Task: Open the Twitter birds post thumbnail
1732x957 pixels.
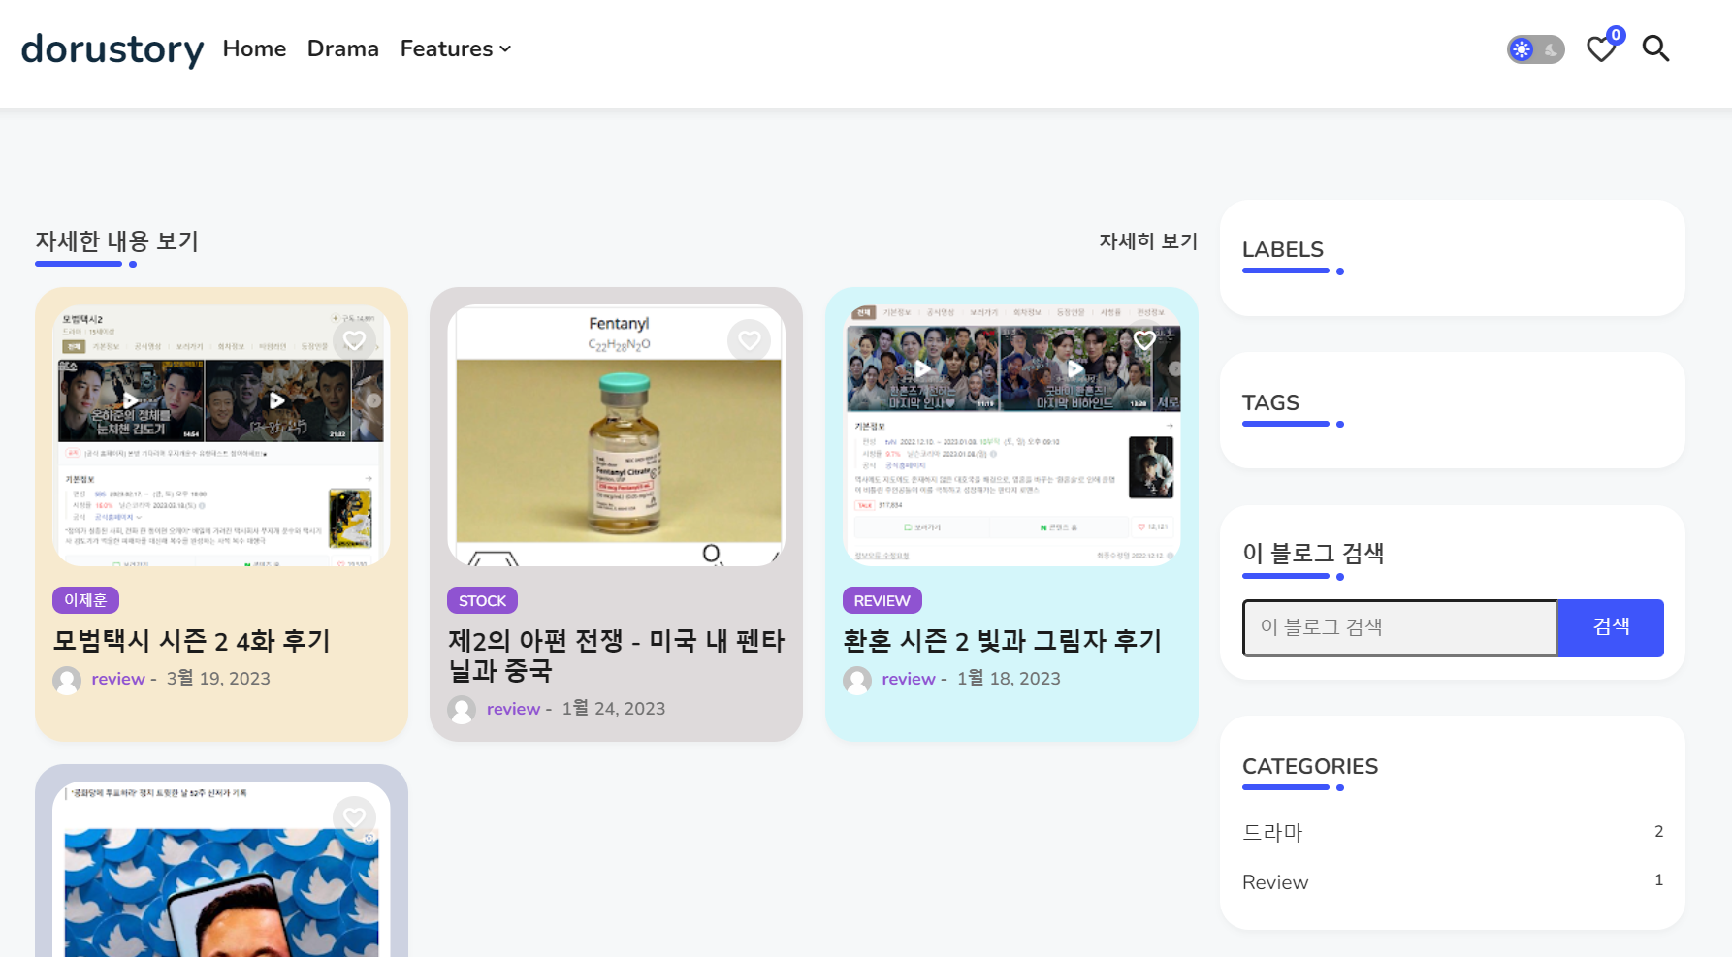Action: pyautogui.click(x=221, y=870)
